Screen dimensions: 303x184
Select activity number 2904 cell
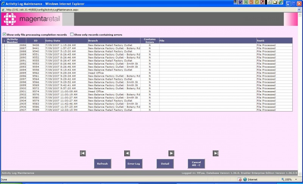(x=17, y=101)
